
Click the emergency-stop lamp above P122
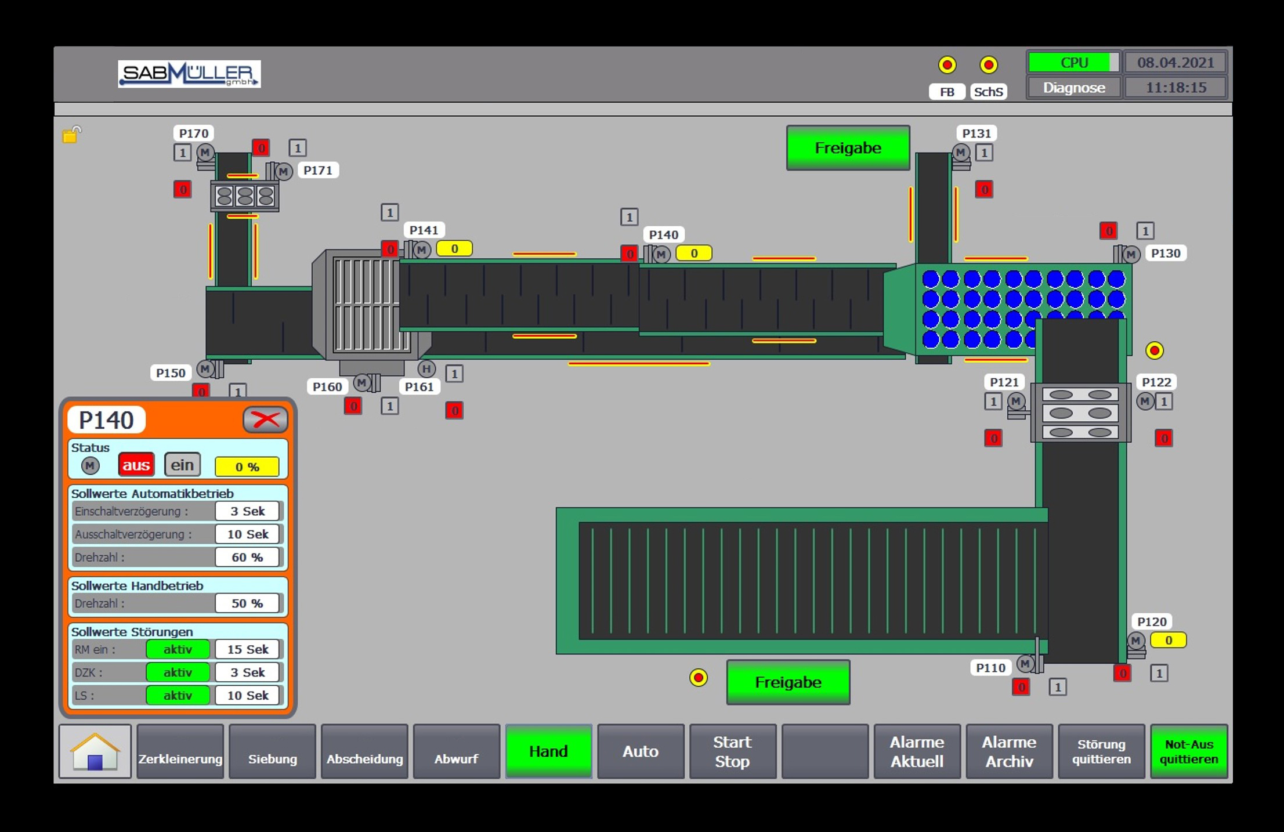click(x=1155, y=350)
